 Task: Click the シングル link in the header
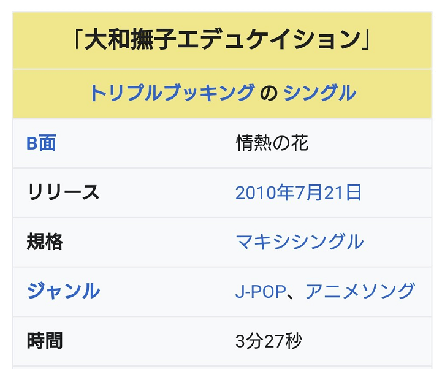(x=319, y=93)
